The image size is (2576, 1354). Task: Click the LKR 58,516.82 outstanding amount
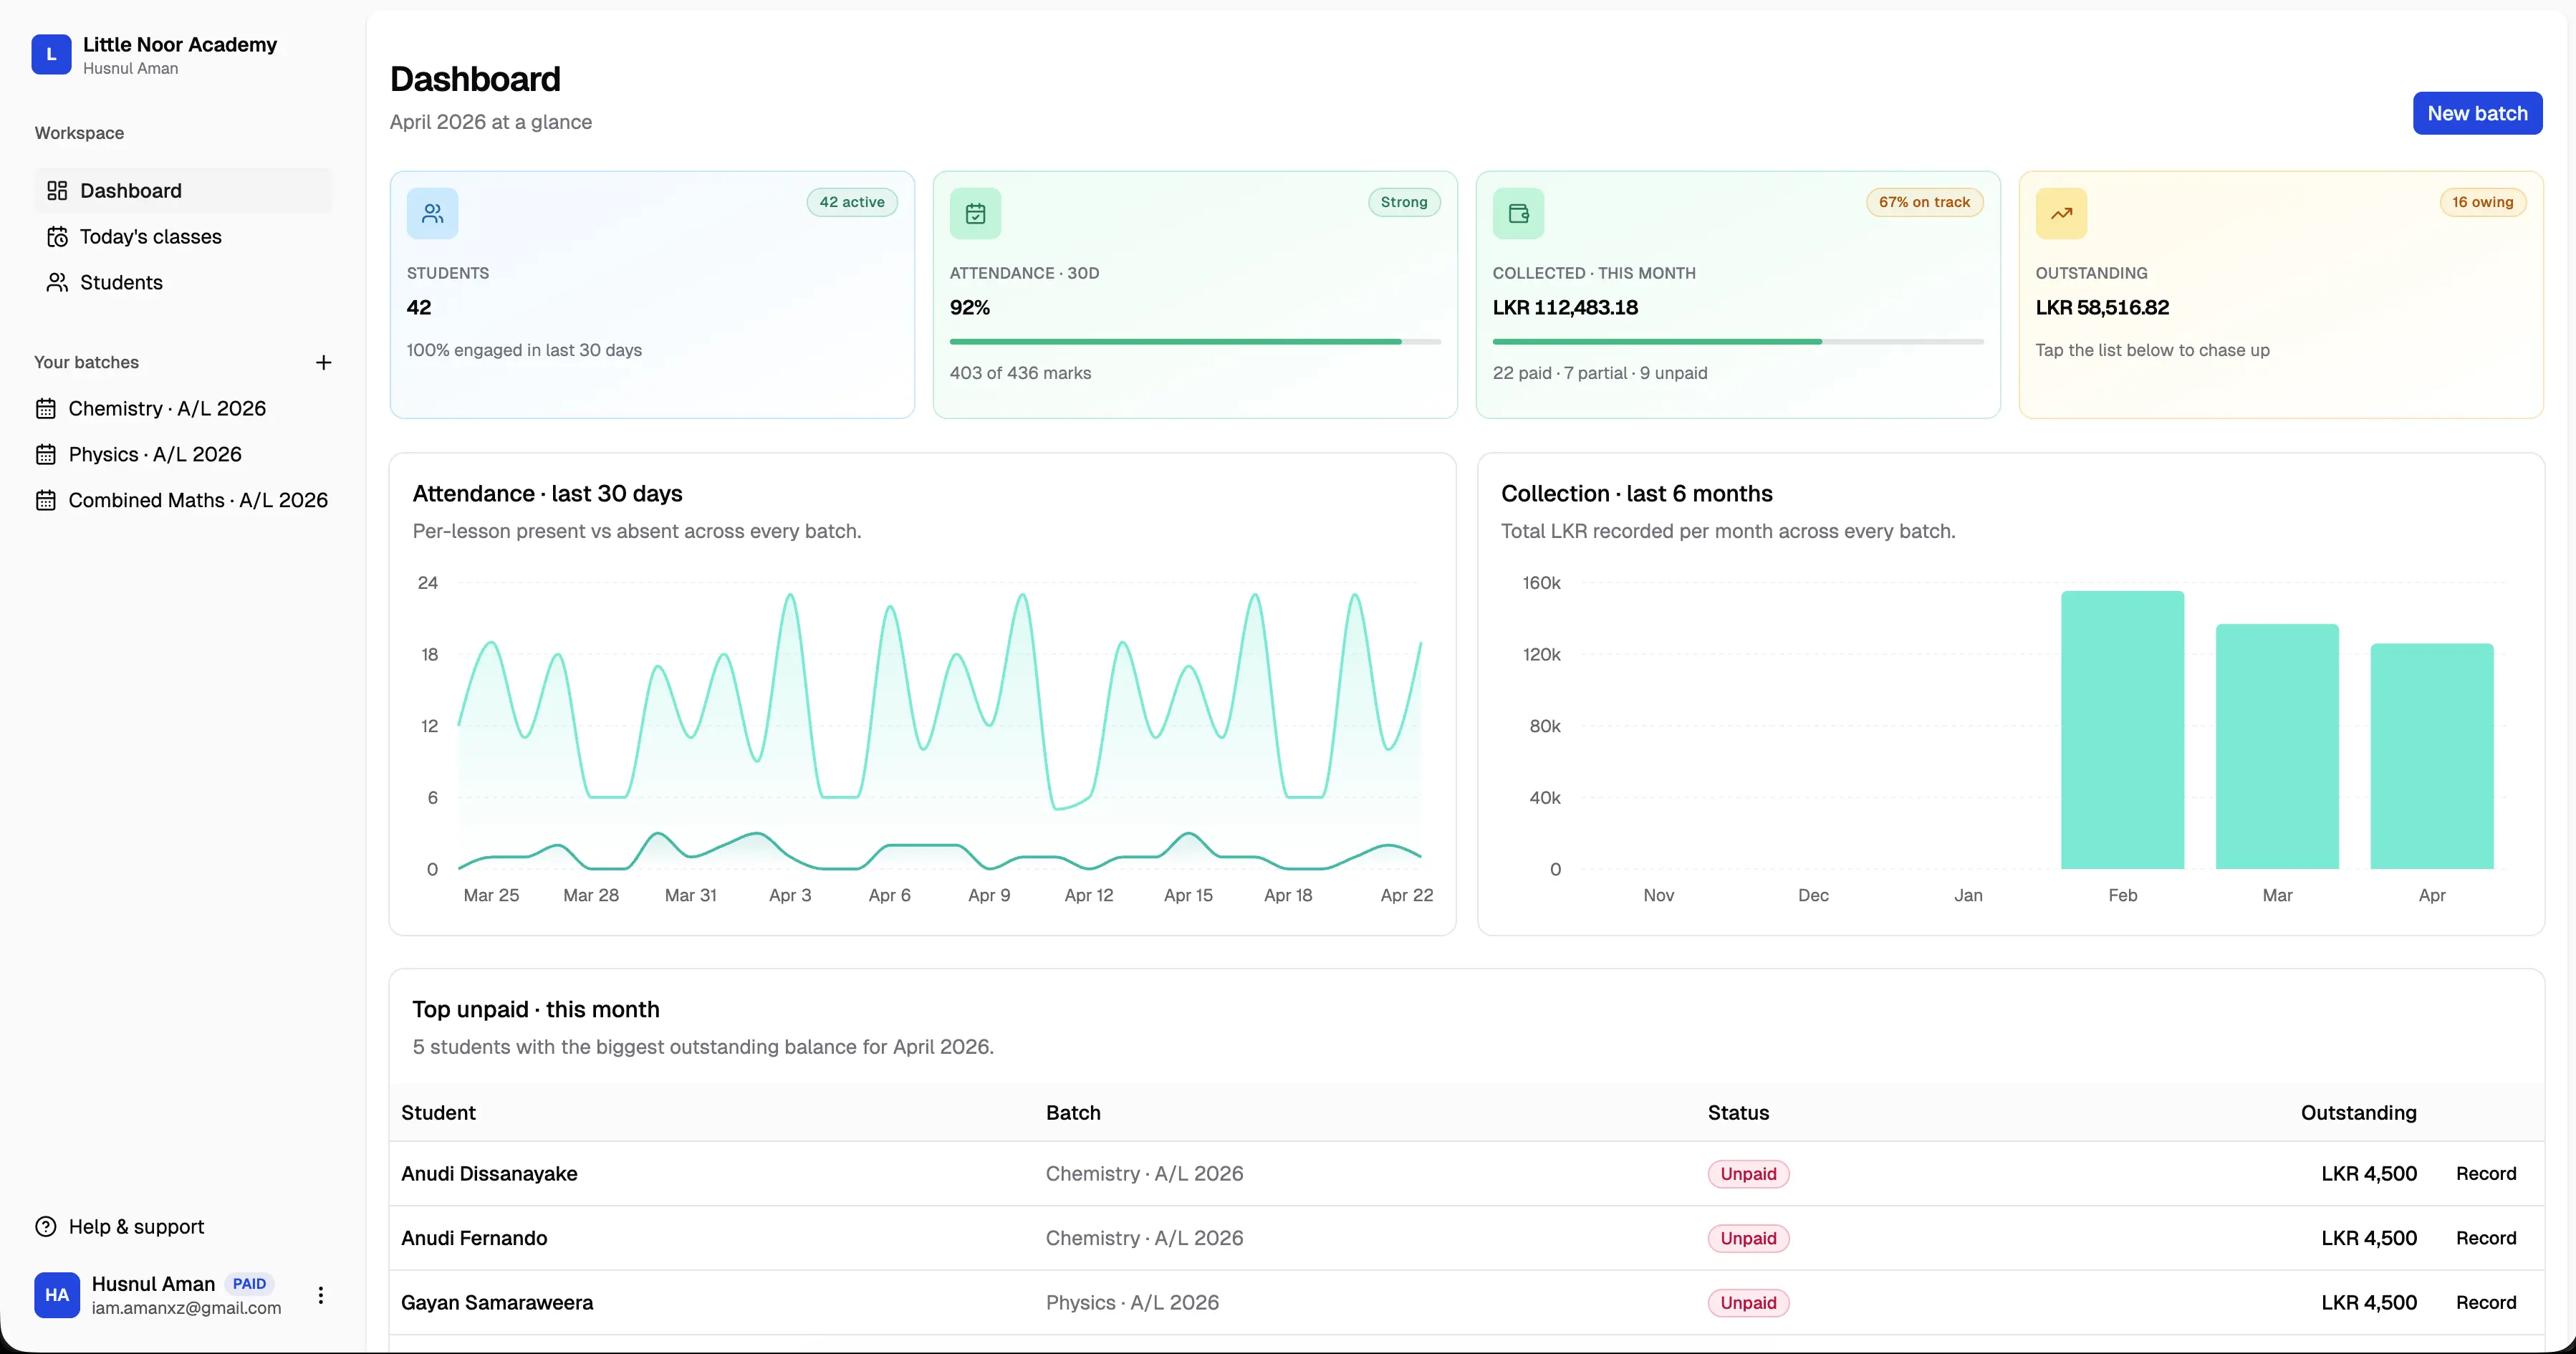tap(2102, 308)
